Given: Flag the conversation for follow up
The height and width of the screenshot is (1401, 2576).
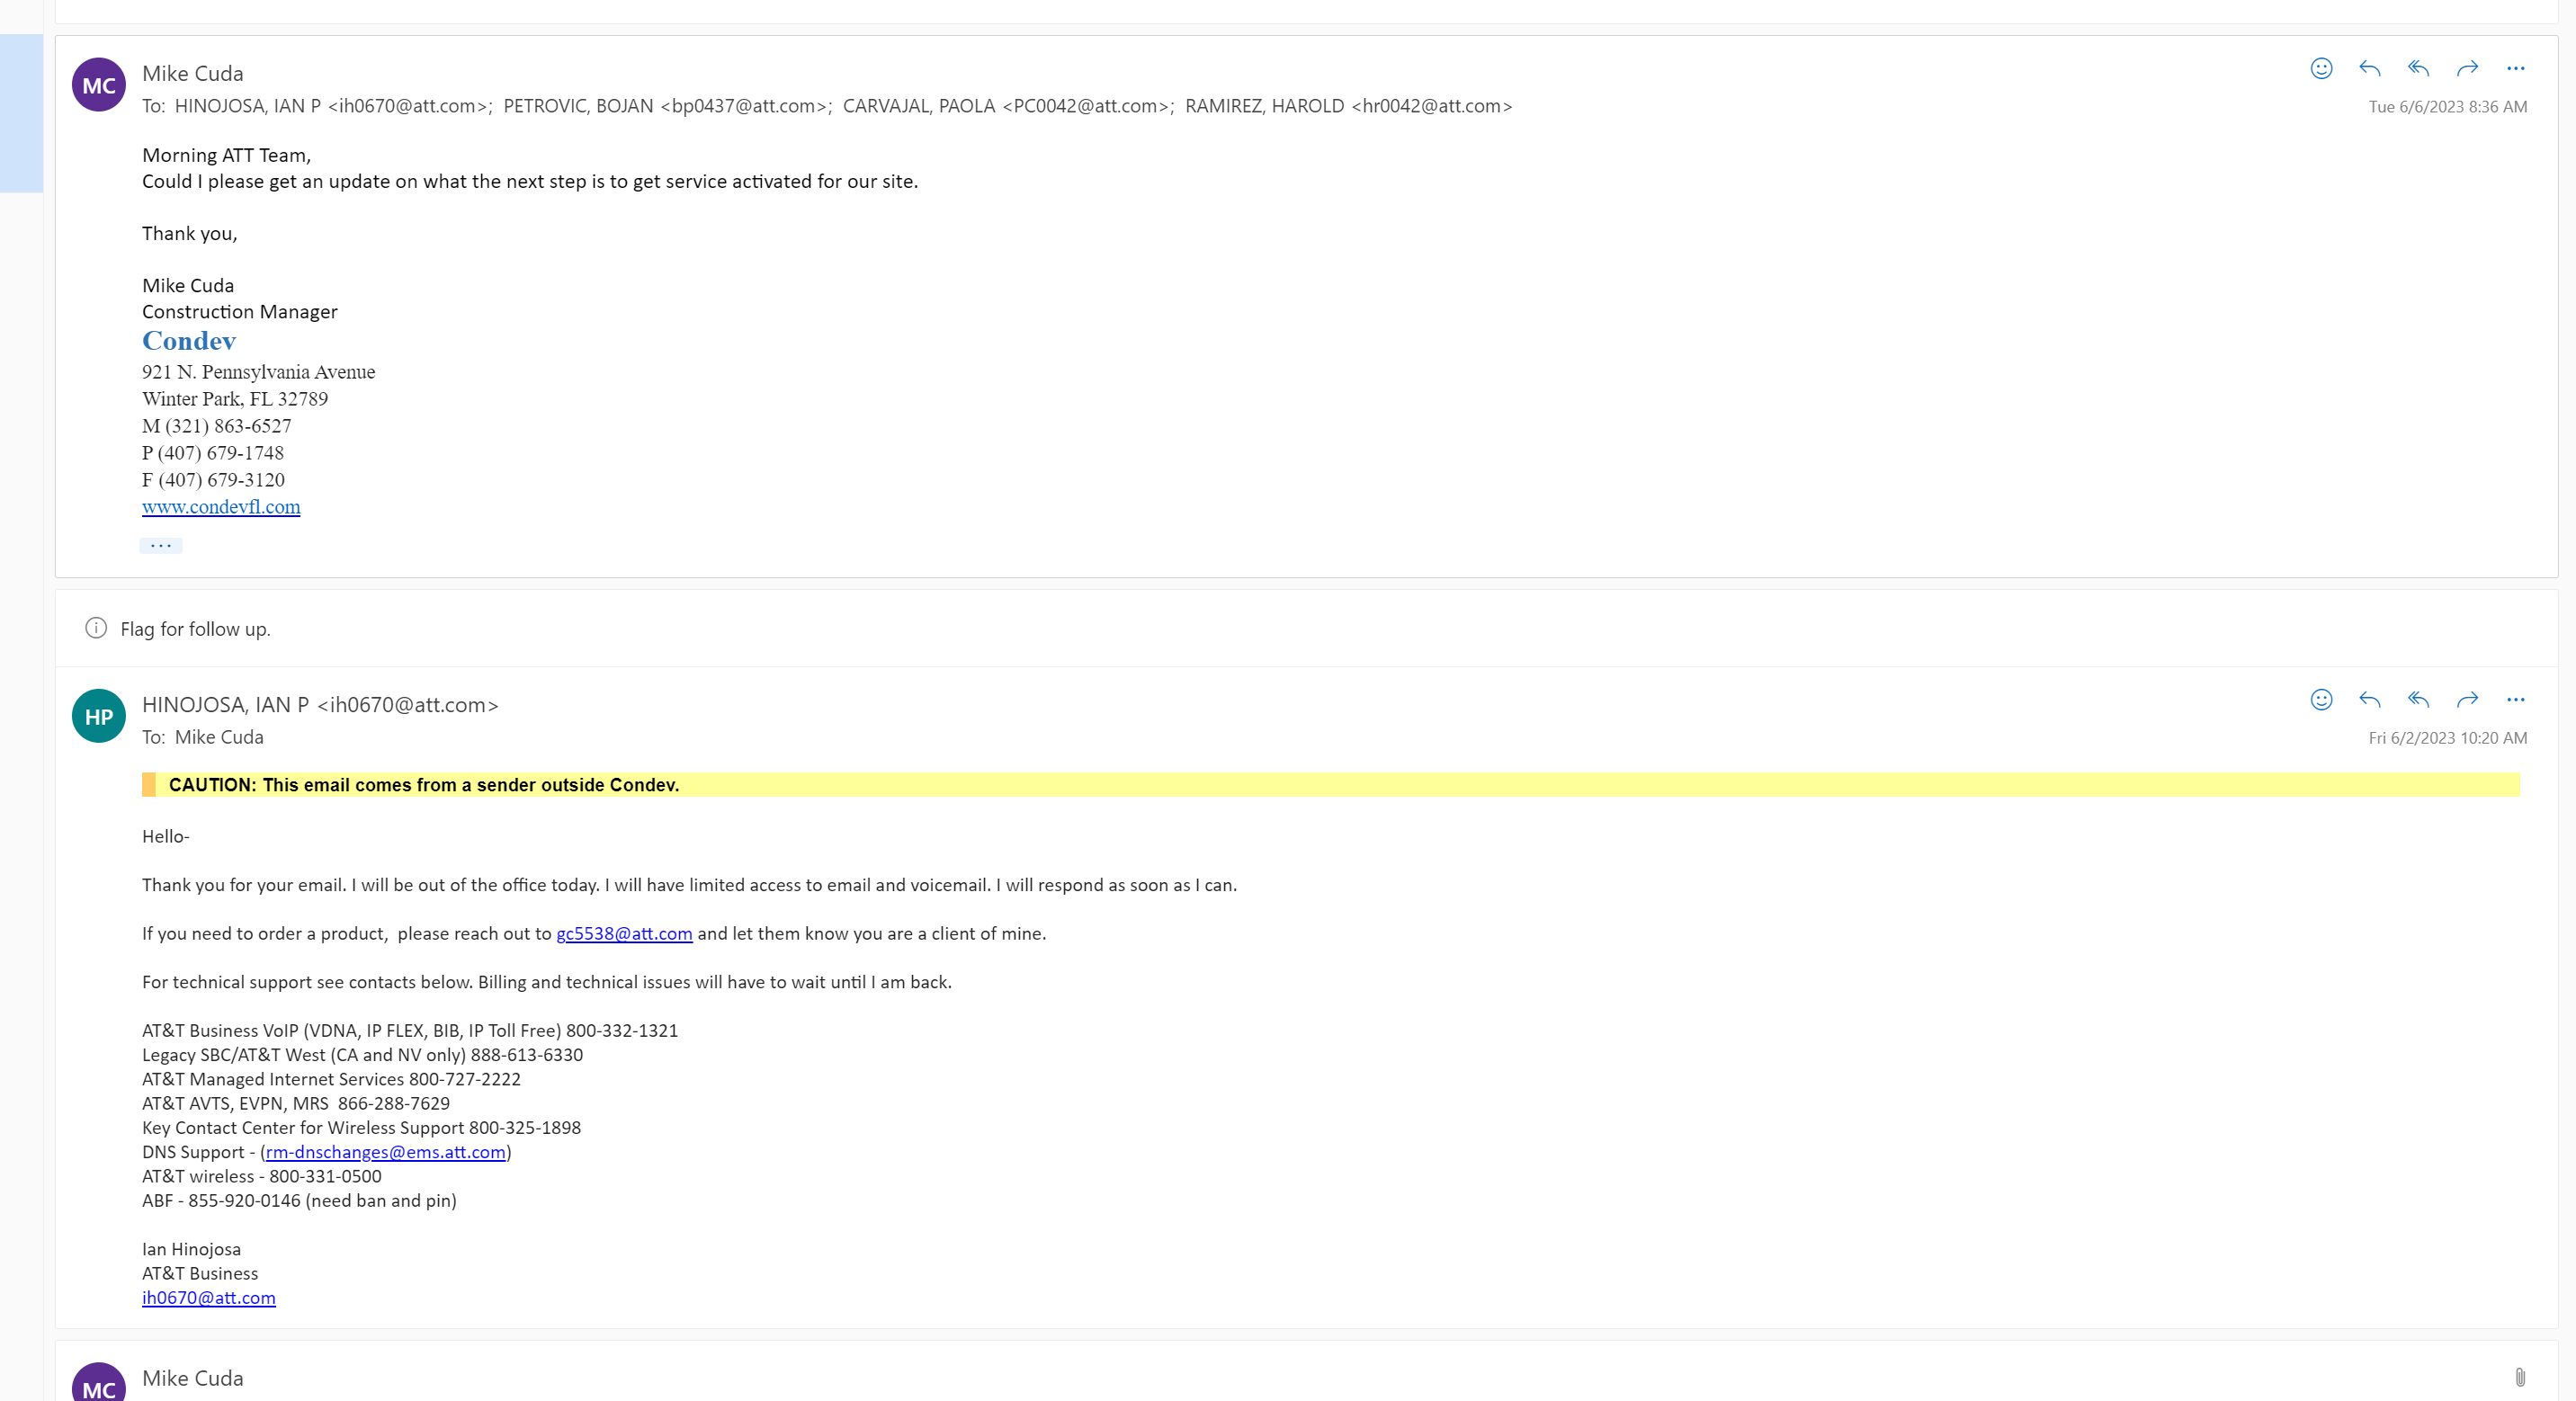Looking at the screenshot, I should (x=195, y=629).
